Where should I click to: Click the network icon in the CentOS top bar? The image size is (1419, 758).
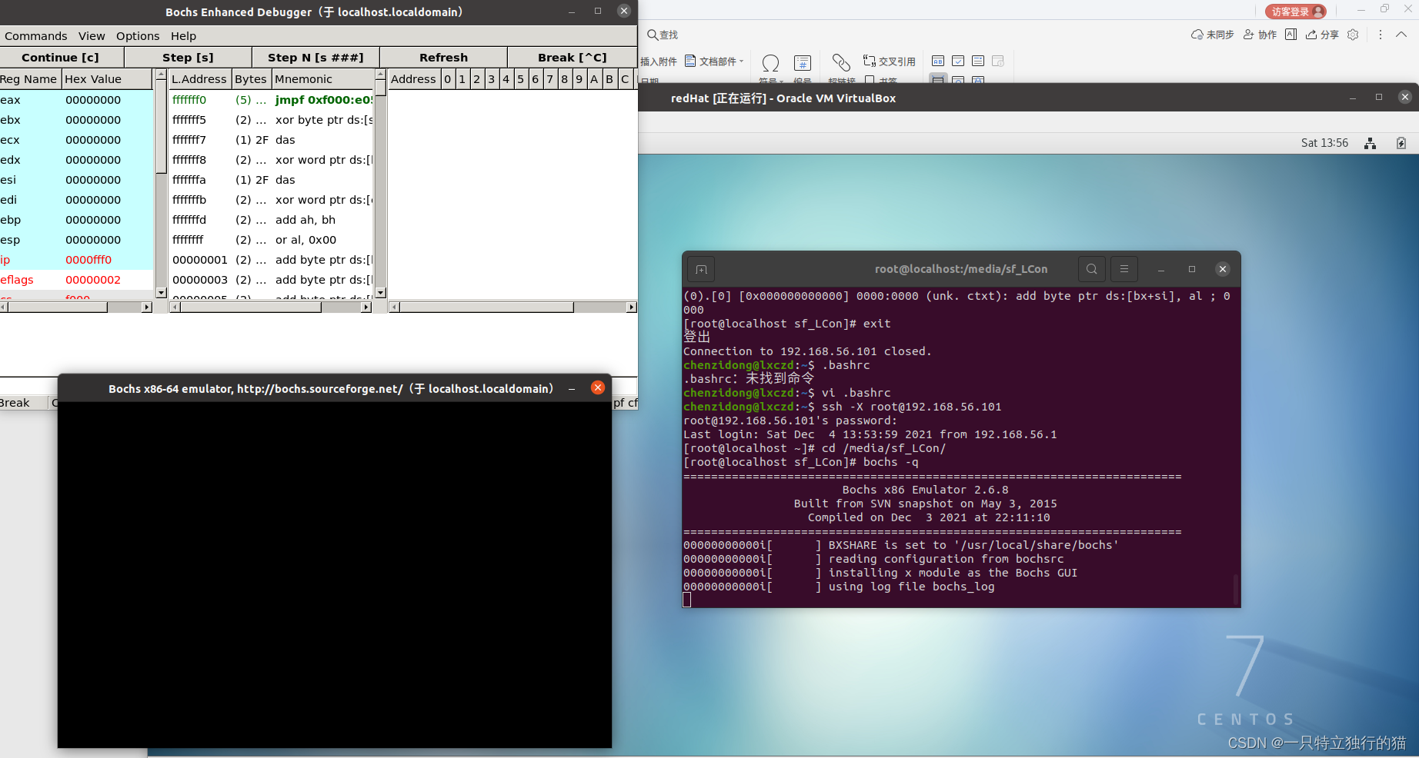click(1370, 143)
